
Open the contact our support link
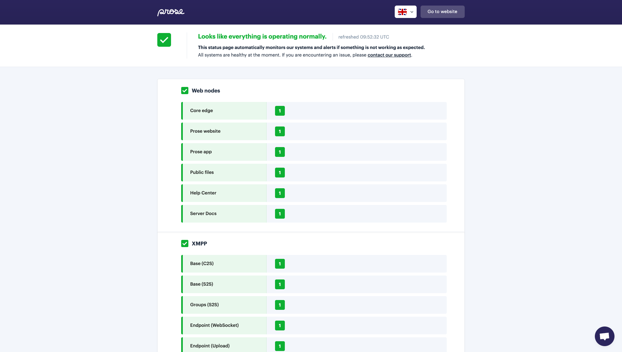pyautogui.click(x=389, y=55)
